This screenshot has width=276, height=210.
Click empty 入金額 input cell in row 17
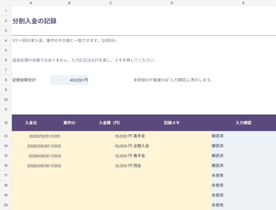(111, 175)
